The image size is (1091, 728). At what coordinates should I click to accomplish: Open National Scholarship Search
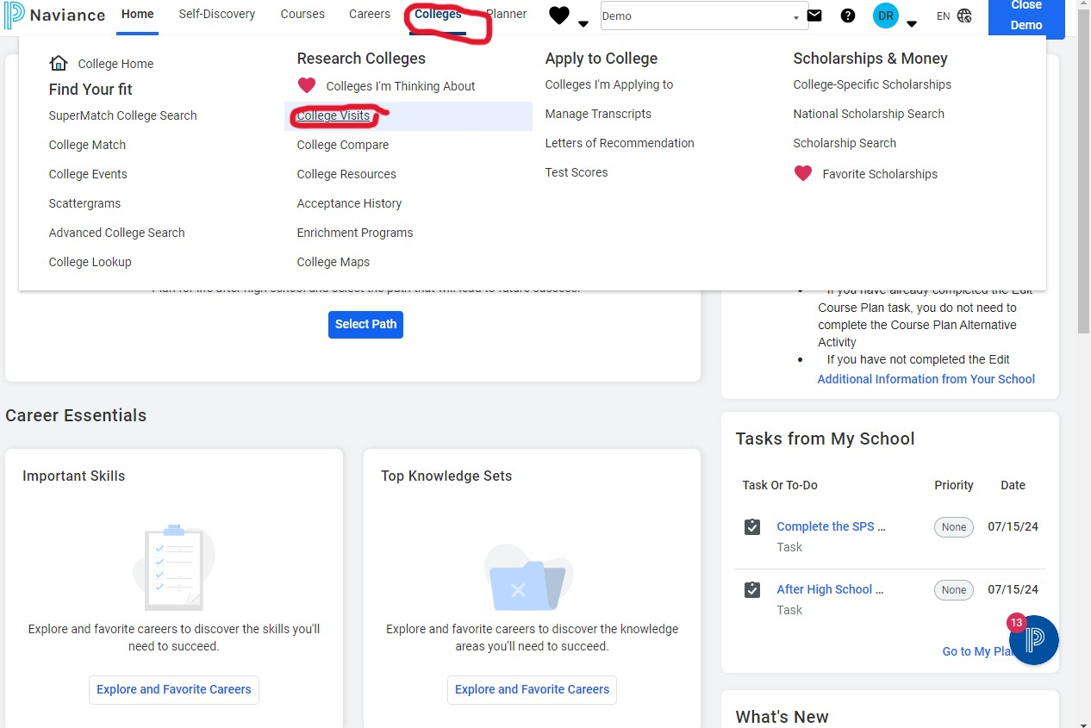[x=869, y=114]
